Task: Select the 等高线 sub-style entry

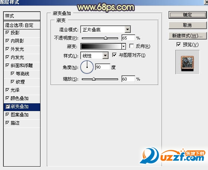Action: [x=22, y=74]
